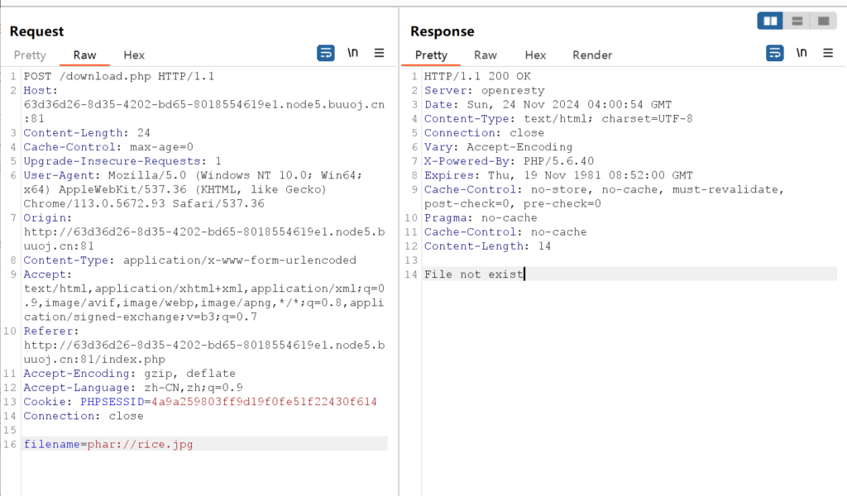Click the PHPSESSID cookie value
Image resolution: width=847 pixels, height=496 pixels.
(264, 402)
